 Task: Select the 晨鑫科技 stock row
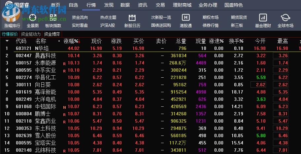tap(150, 56)
